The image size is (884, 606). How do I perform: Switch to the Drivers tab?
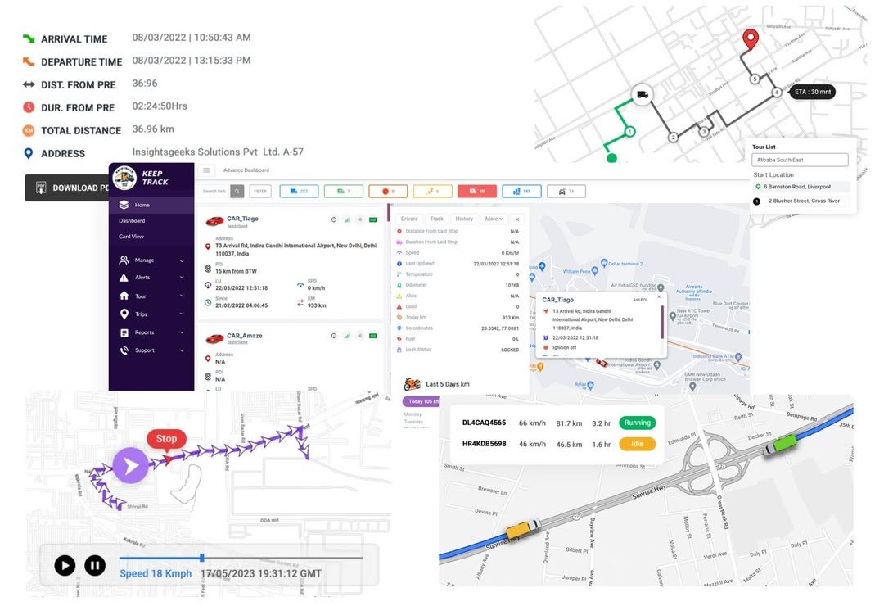[408, 219]
